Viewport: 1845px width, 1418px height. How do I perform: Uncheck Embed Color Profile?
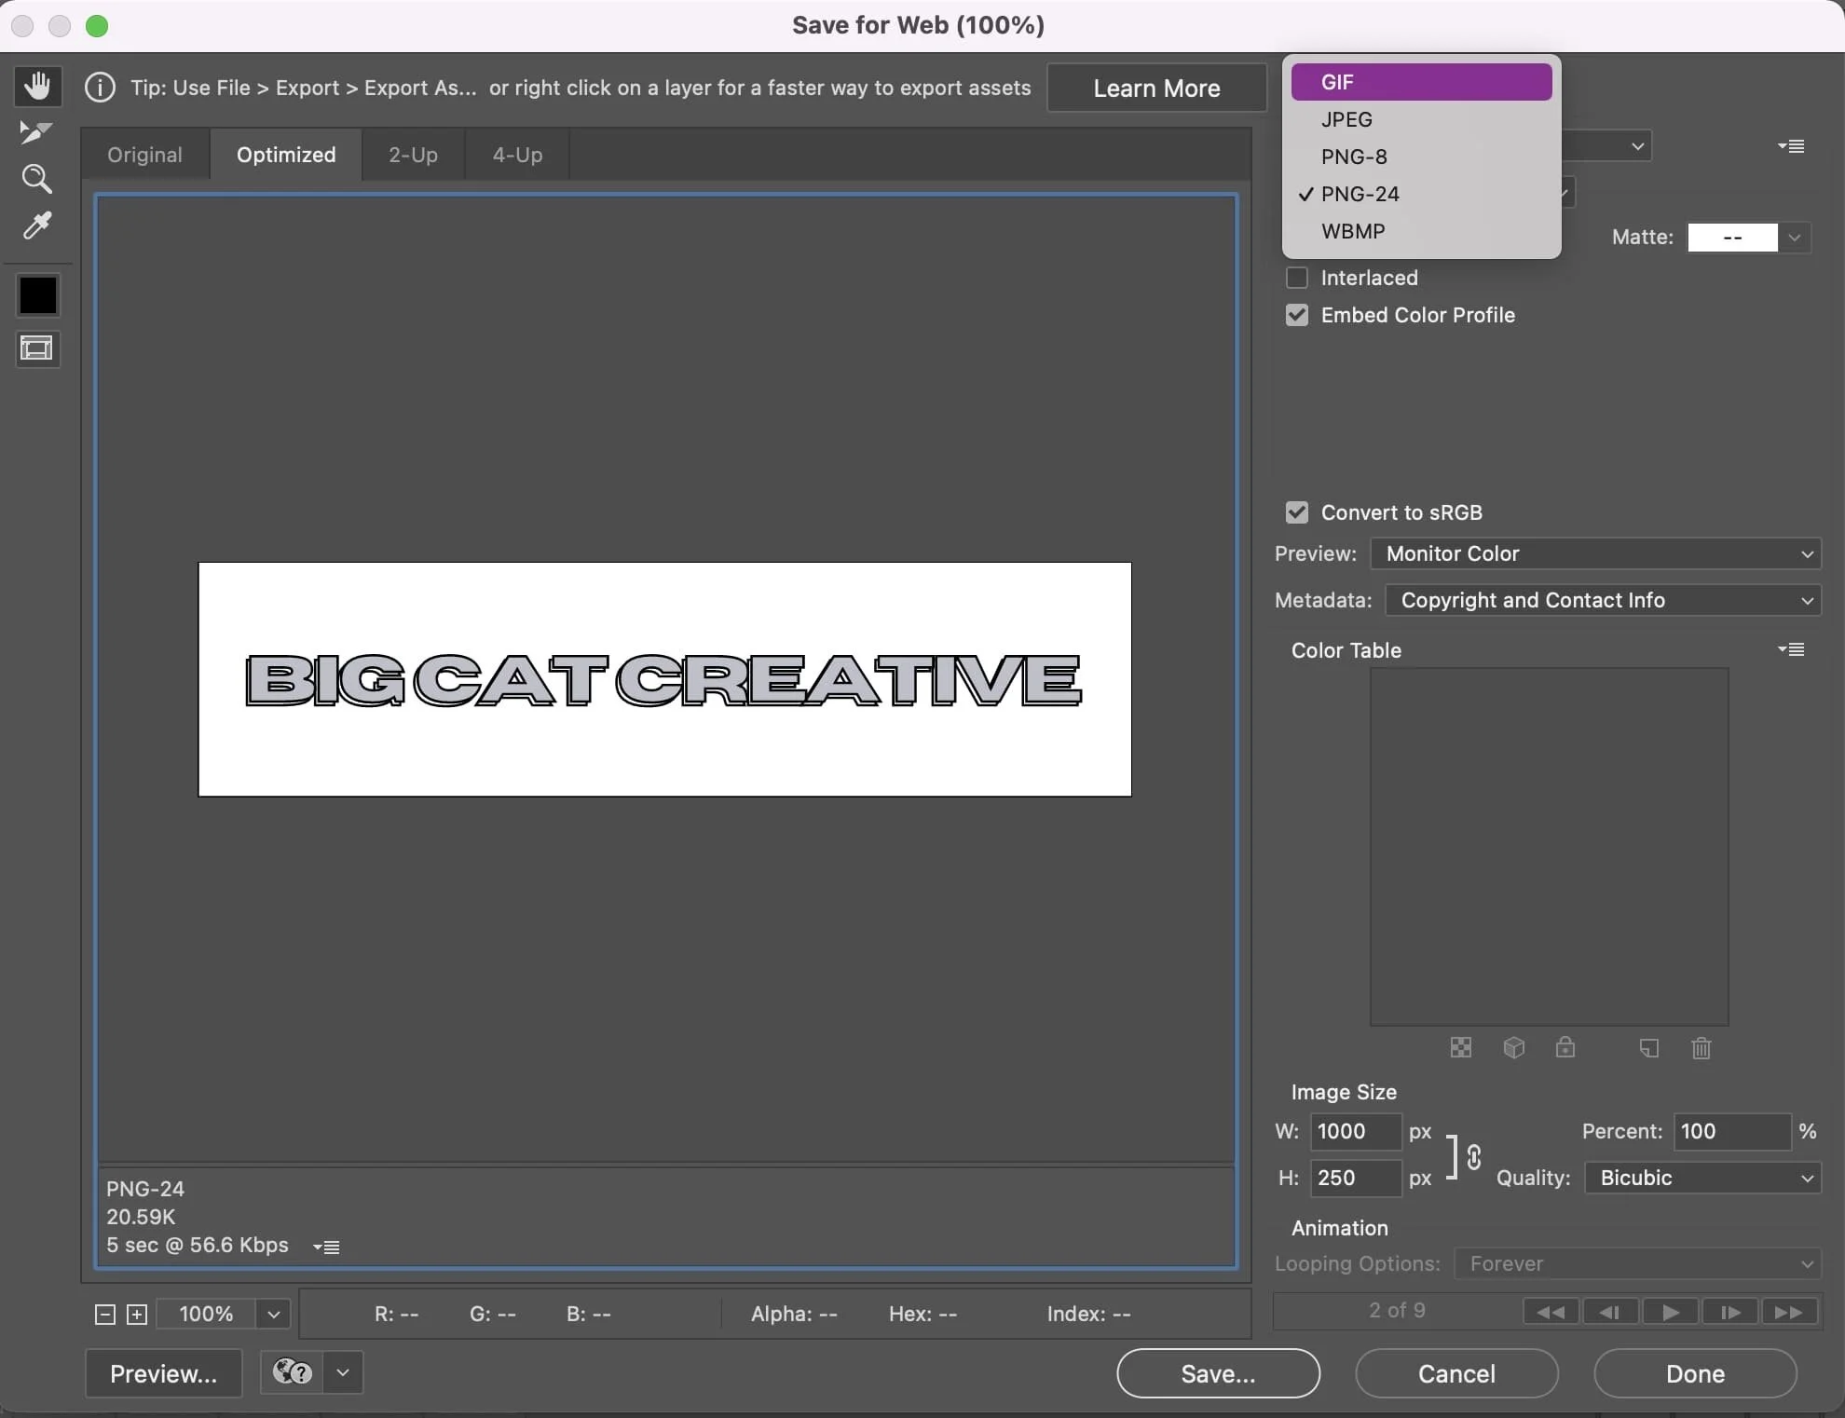[x=1297, y=315]
